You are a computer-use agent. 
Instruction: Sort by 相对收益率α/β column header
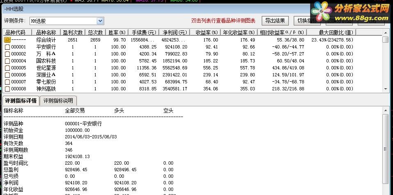point(282,32)
